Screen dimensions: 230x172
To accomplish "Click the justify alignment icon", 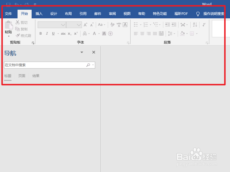I will click(155, 34).
